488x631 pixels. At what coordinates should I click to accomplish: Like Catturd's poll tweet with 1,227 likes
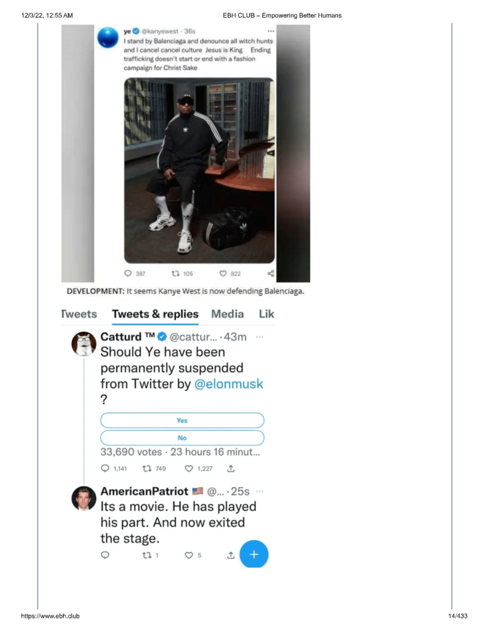[189, 468]
